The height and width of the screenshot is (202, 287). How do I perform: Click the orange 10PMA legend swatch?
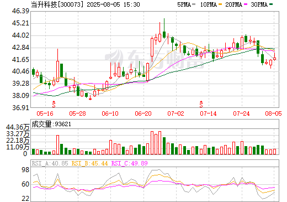coord(220,4)
